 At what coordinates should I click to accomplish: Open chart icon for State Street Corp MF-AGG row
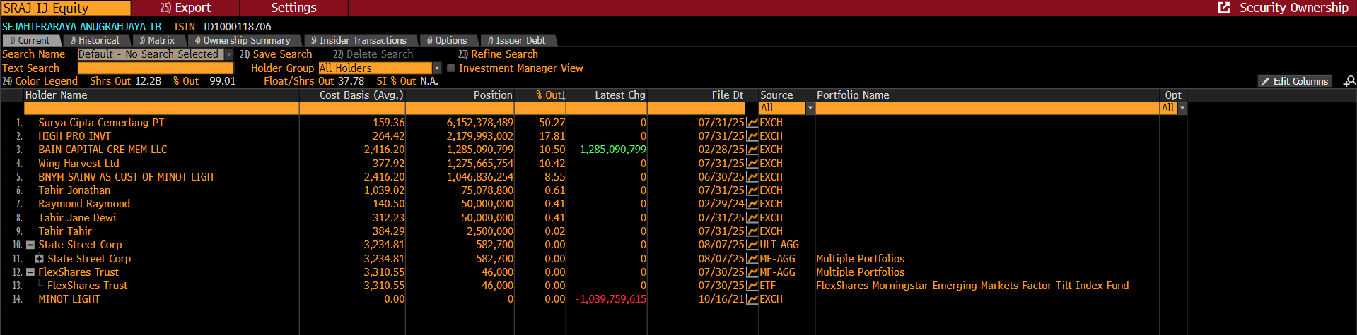[752, 259]
